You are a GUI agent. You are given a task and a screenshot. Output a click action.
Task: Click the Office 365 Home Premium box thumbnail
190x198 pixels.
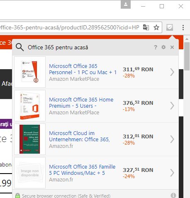point(30,106)
